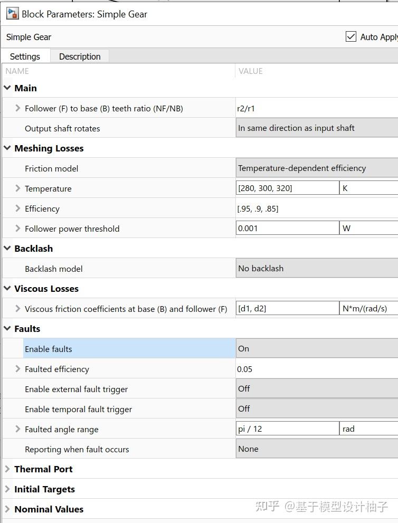The width and height of the screenshot is (398, 523).
Task: Edit the Temperature vector field
Action: tap(287, 188)
